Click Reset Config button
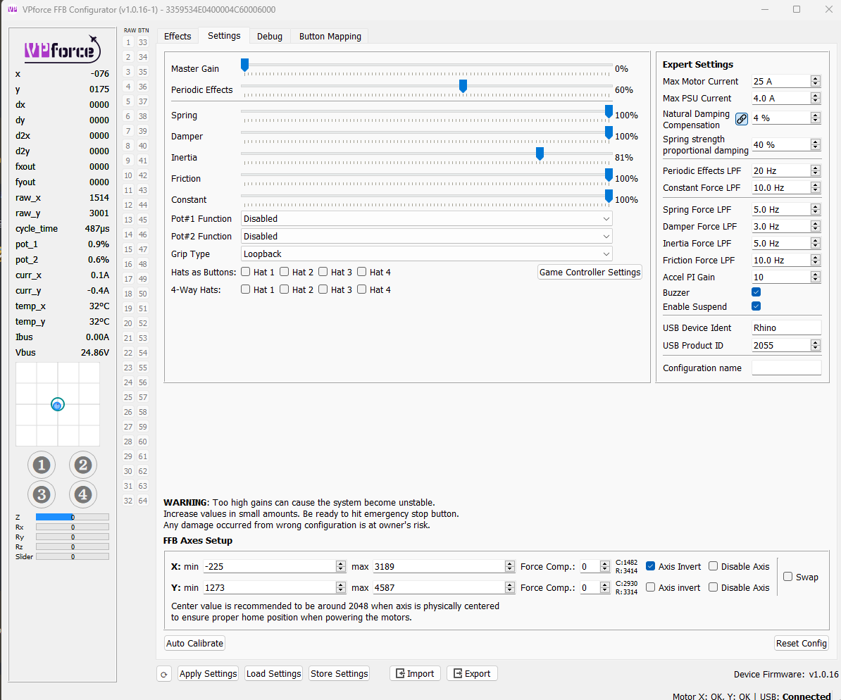Viewport: 841px width, 700px height. point(802,643)
